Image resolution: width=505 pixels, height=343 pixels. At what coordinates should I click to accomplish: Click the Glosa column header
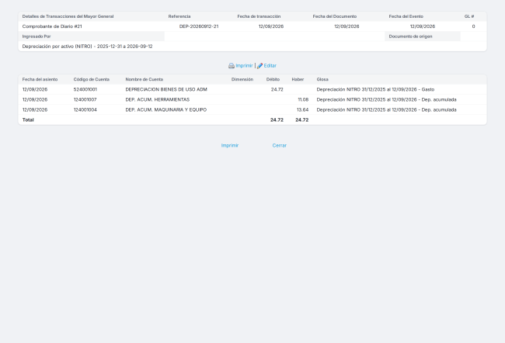(x=322, y=79)
